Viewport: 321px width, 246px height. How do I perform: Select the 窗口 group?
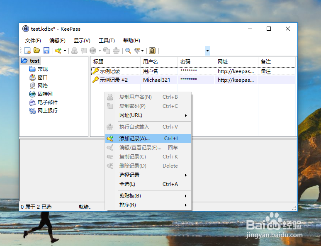[43, 78]
